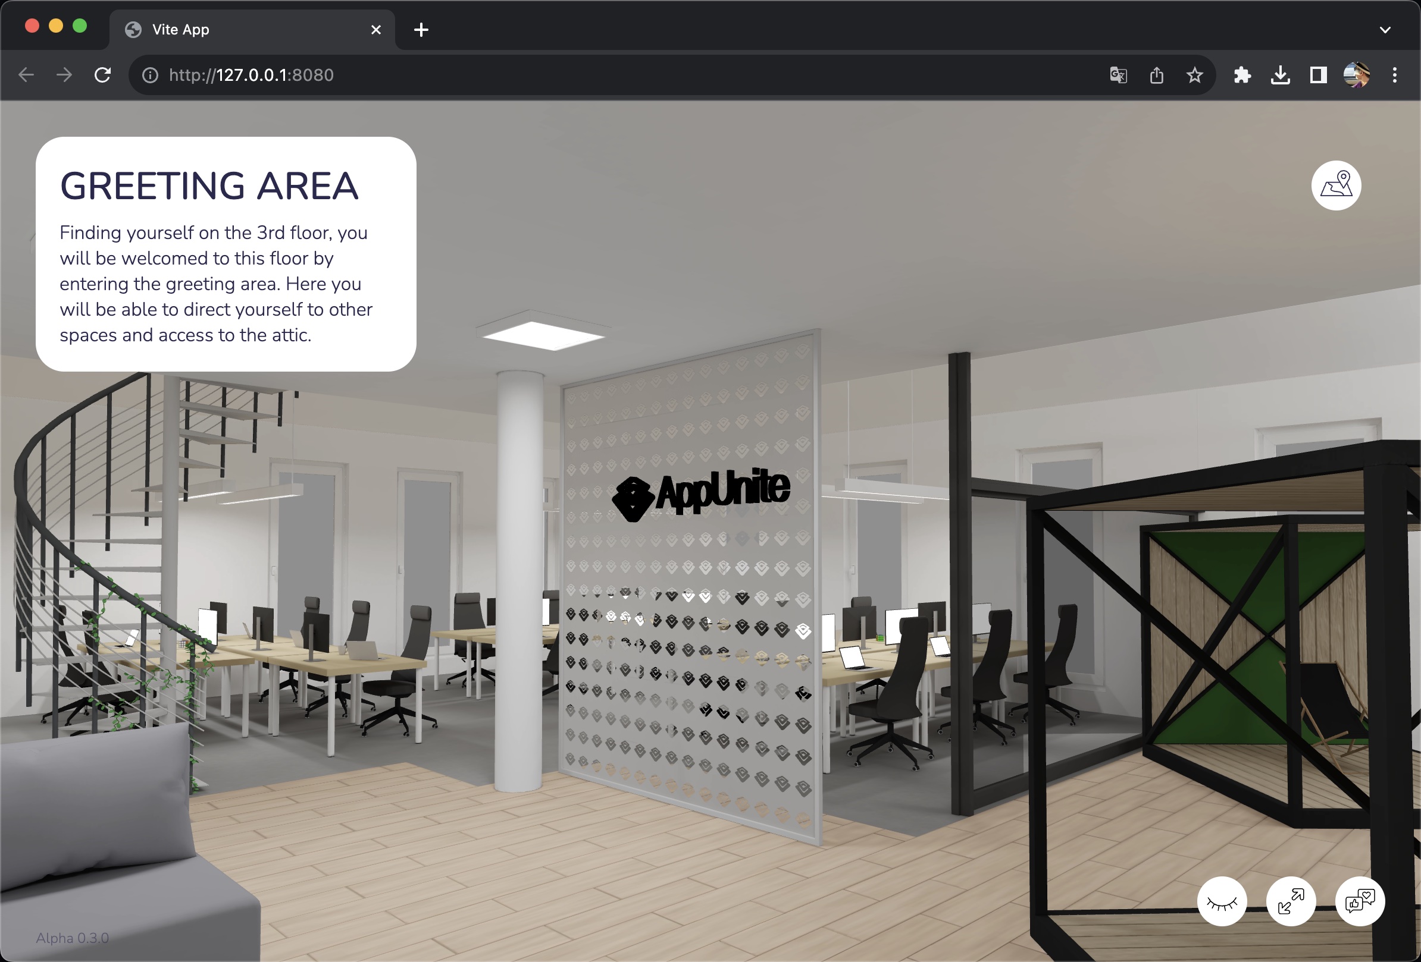Viewport: 1421px width, 962px height.
Task: Open the Chrome profile avatar
Action: 1356,75
